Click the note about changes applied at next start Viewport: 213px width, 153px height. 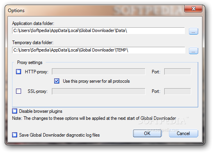94,118
